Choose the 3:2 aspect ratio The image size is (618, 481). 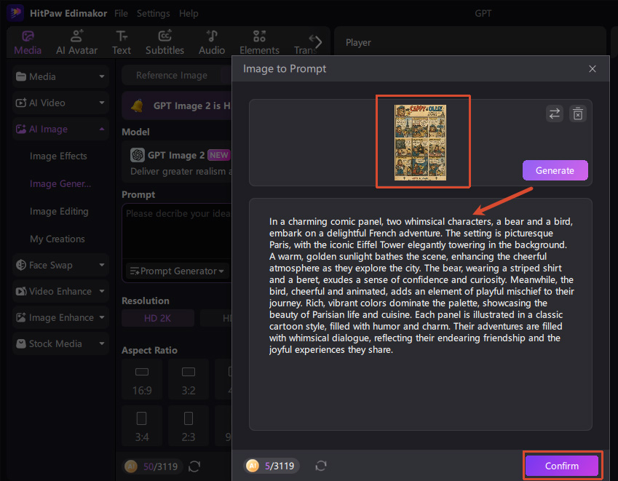point(189,380)
